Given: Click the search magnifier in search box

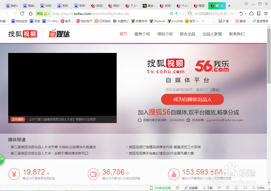Looking at the screenshot, I should tap(232, 14).
